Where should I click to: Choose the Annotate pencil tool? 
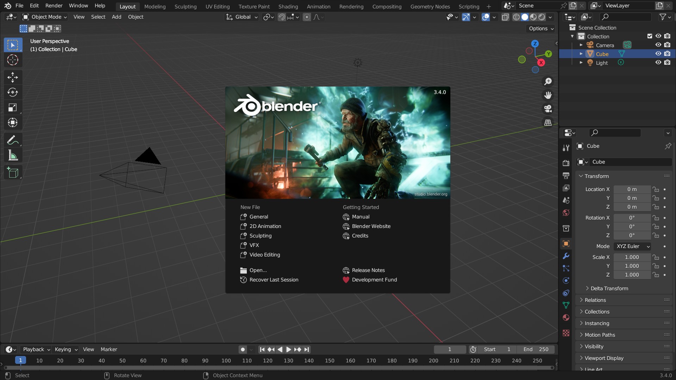(x=13, y=140)
